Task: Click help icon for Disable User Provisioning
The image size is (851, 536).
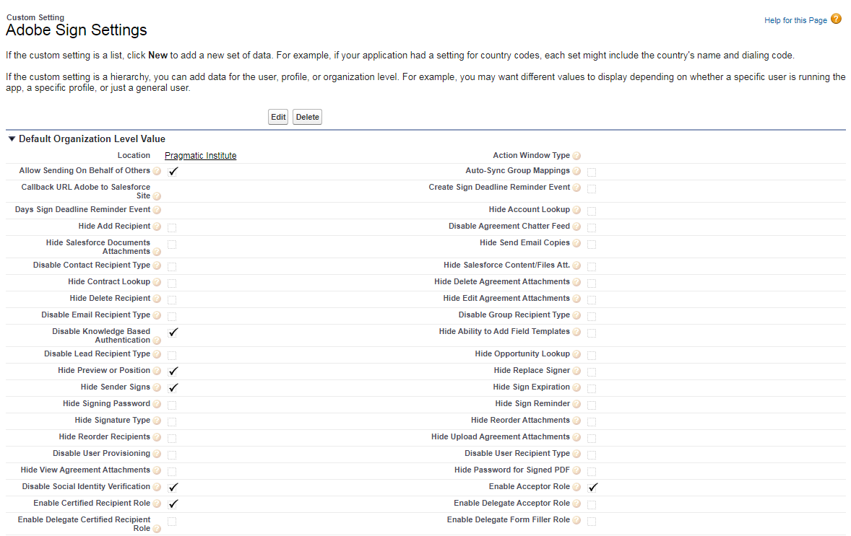Action: click(157, 454)
